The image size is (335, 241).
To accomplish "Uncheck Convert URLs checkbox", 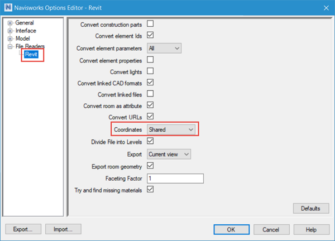I will click(150, 116).
